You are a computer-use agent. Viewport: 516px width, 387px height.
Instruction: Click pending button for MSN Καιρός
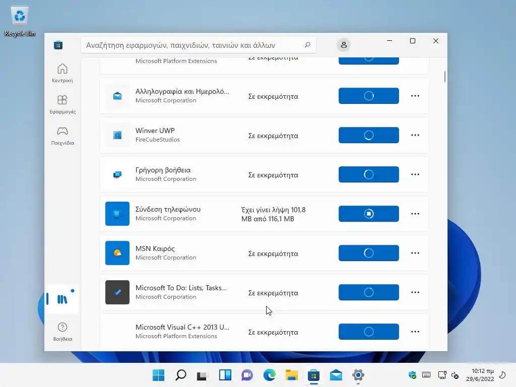368,253
